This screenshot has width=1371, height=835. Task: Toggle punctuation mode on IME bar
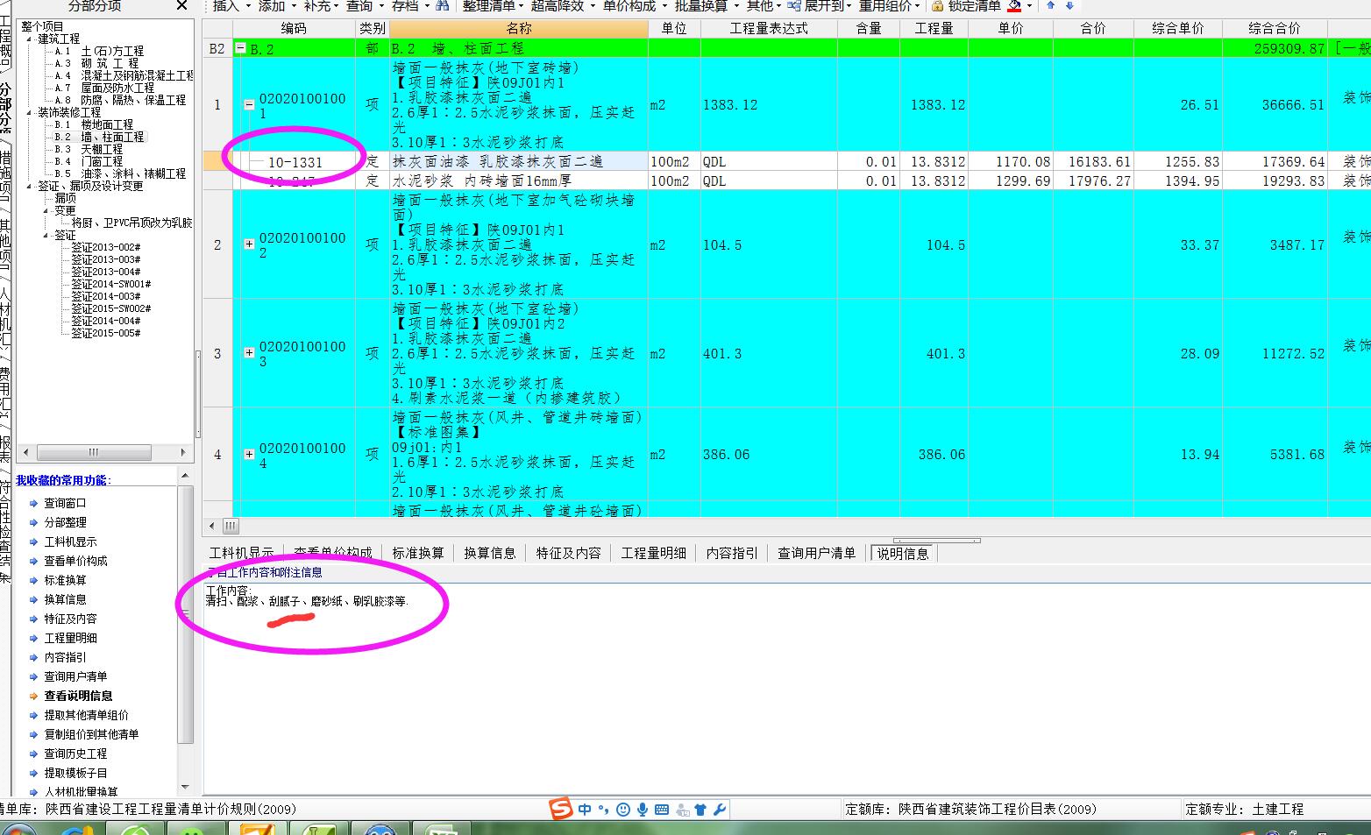click(603, 810)
